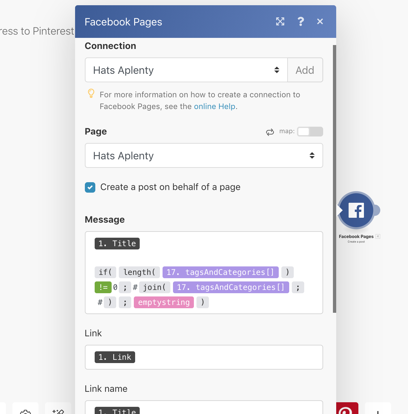
Task: Click the 1. Link token in the Link field
Action: [115, 357]
